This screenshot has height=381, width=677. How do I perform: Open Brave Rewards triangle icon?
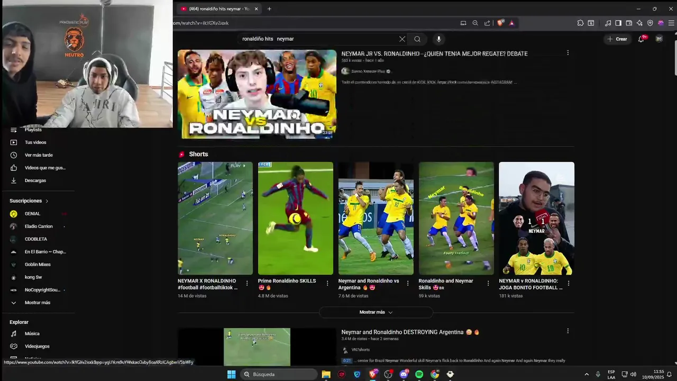point(511,23)
